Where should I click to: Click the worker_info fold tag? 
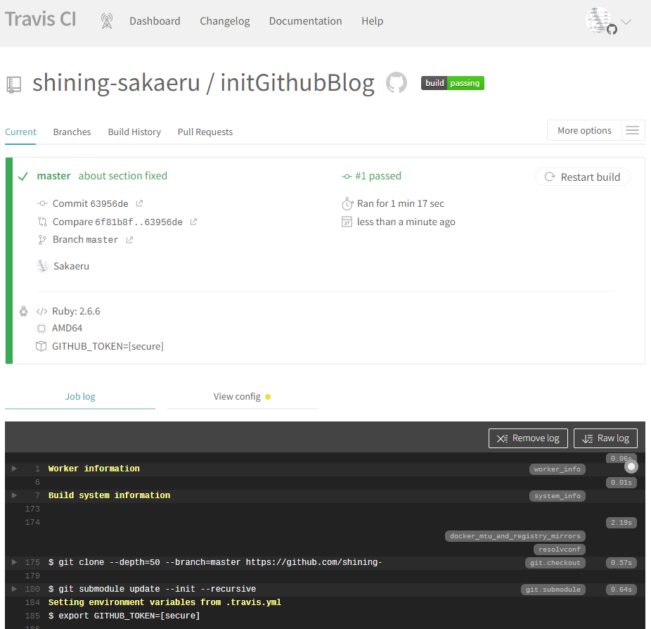(x=557, y=469)
